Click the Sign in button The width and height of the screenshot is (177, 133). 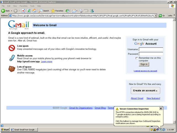pyautogui.click(x=144, y=64)
